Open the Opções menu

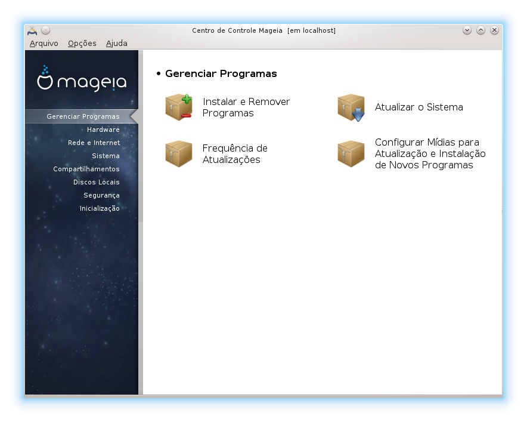coord(82,44)
